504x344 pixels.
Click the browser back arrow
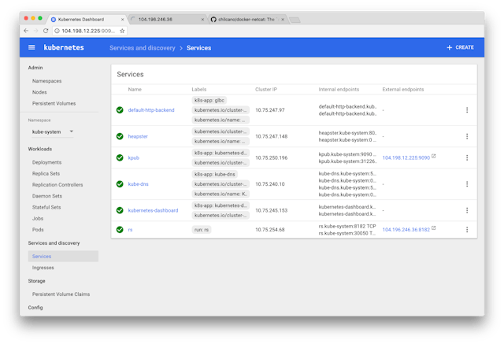click(x=26, y=31)
